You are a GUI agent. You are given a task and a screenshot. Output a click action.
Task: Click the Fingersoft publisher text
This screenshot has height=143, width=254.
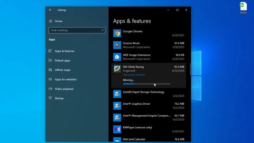(x=129, y=71)
